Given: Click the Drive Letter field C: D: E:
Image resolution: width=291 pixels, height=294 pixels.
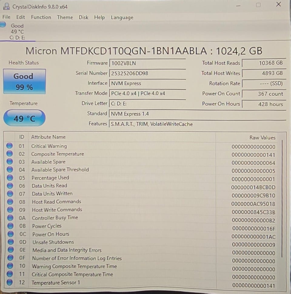Looking at the screenshot, I should tap(147, 104).
